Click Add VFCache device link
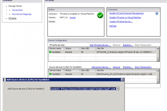 coord(100,45)
